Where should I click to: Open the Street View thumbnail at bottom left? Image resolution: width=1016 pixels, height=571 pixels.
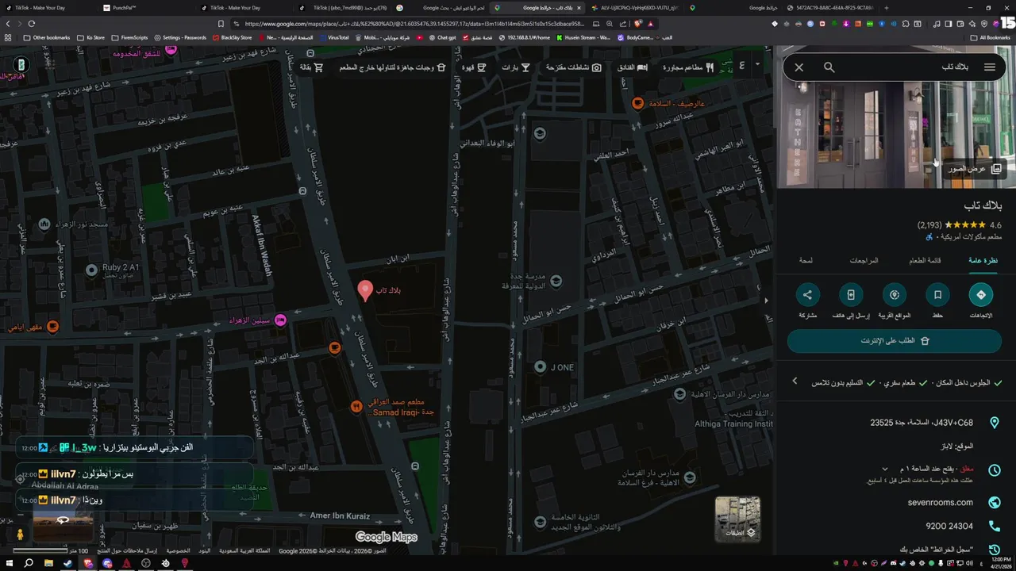coord(62,527)
